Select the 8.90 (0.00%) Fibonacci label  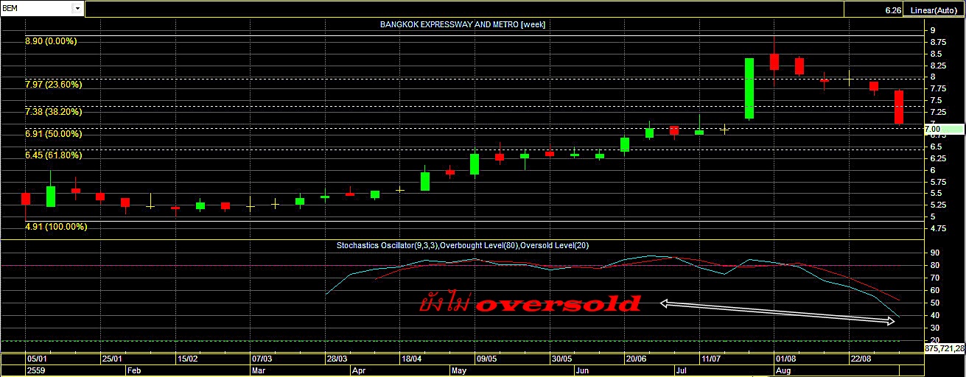[51, 41]
